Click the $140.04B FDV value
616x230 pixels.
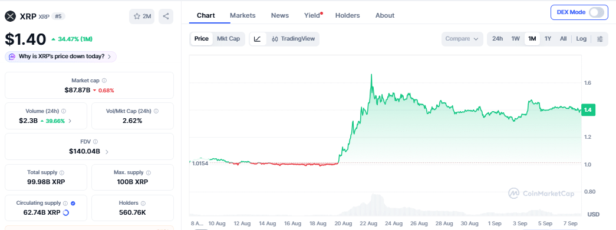click(x=84, y=151)
